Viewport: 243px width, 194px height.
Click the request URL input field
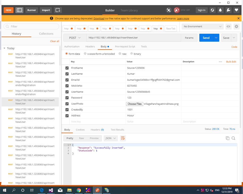pyautogui.click(x=134, y=37)
